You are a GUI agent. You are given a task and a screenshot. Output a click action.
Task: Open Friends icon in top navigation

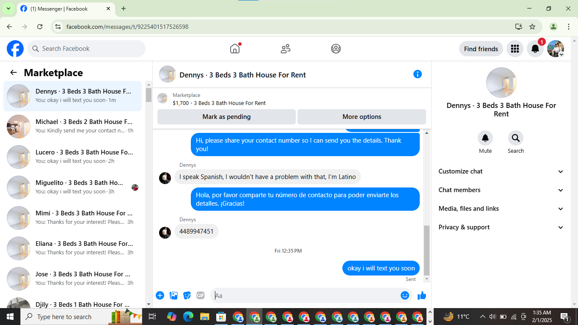(x=286, y=49)
